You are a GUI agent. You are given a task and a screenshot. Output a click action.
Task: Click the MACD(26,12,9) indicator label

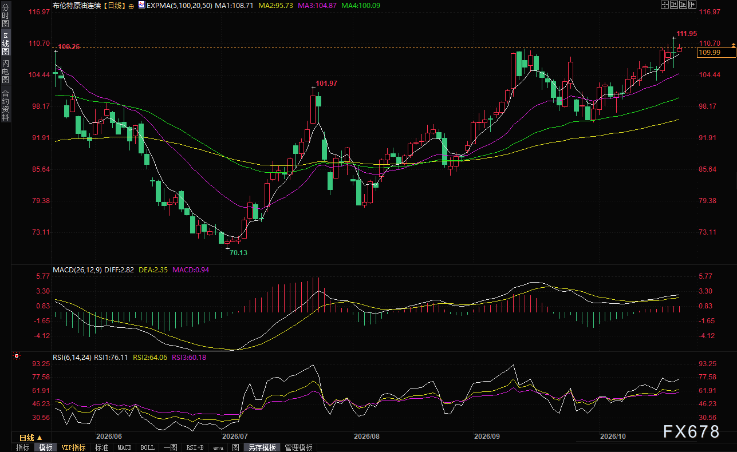click(x=77, y=269)
